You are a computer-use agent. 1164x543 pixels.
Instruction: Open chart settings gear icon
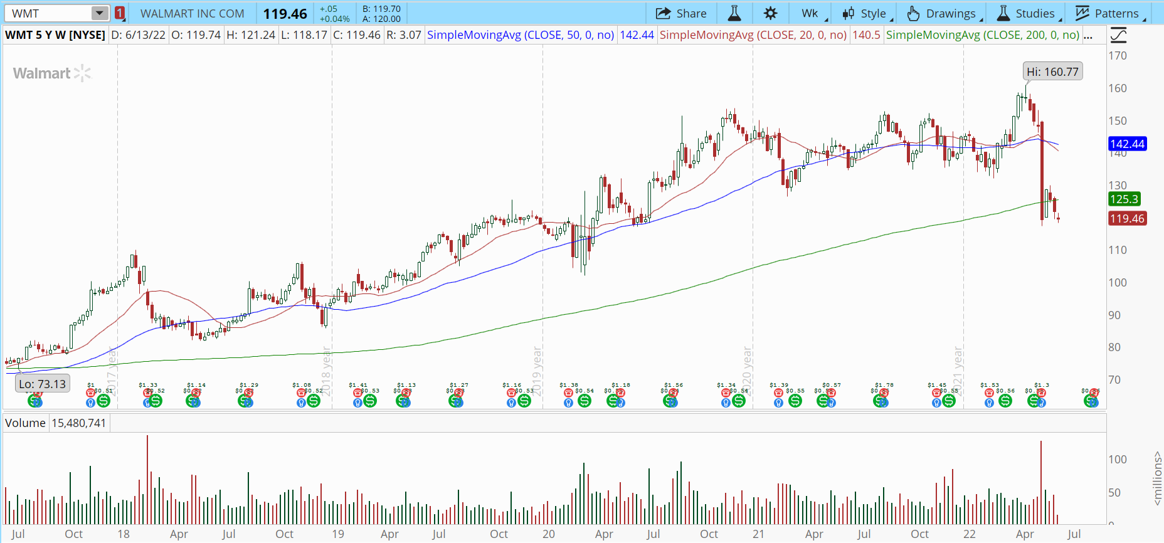click(x=771, y=13)
